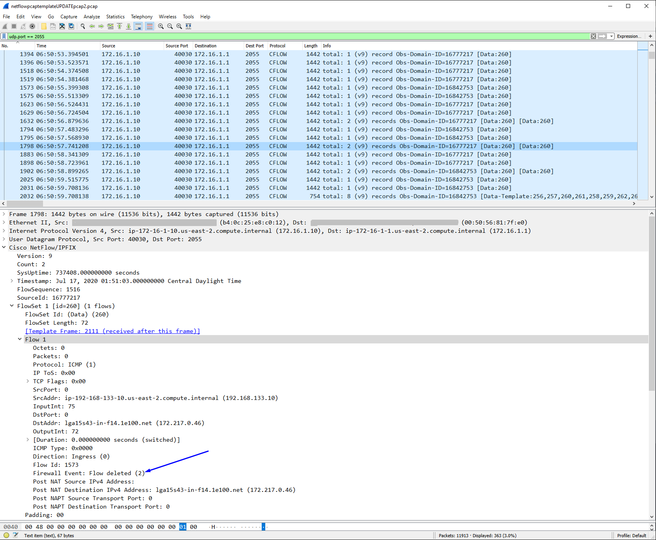The width and height of the screenshot is (656, 540).
Task: Expand the Ethernet II protocol details
Action: [4, 222]
